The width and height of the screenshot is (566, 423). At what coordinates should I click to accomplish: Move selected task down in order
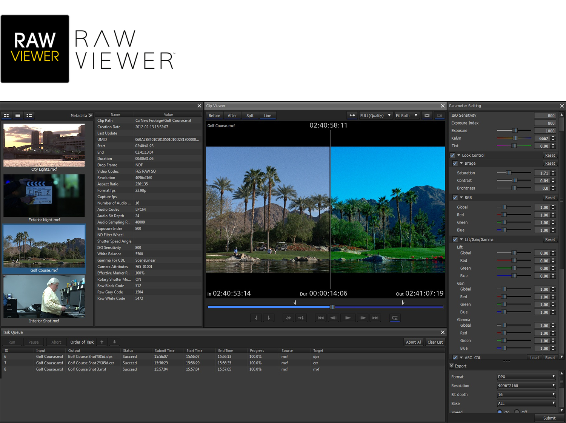click(x=114, y=342)
